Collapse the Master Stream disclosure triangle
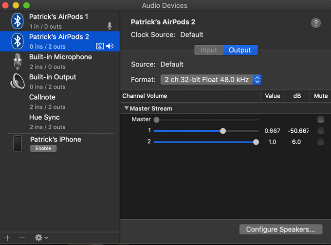 127,108
